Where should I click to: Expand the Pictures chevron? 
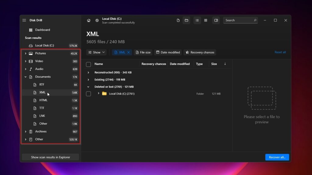tap(26, 53)
